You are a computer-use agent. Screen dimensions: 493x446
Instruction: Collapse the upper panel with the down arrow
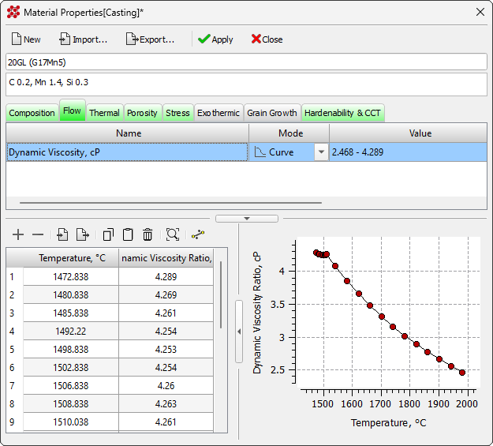(246, 218)
